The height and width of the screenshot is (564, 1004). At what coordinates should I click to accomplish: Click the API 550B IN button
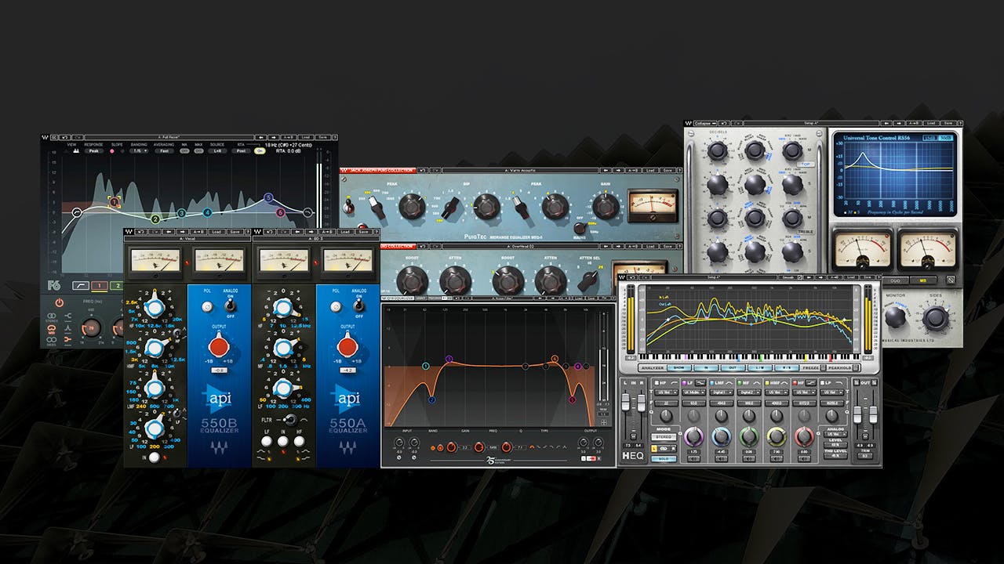[154, 457]
